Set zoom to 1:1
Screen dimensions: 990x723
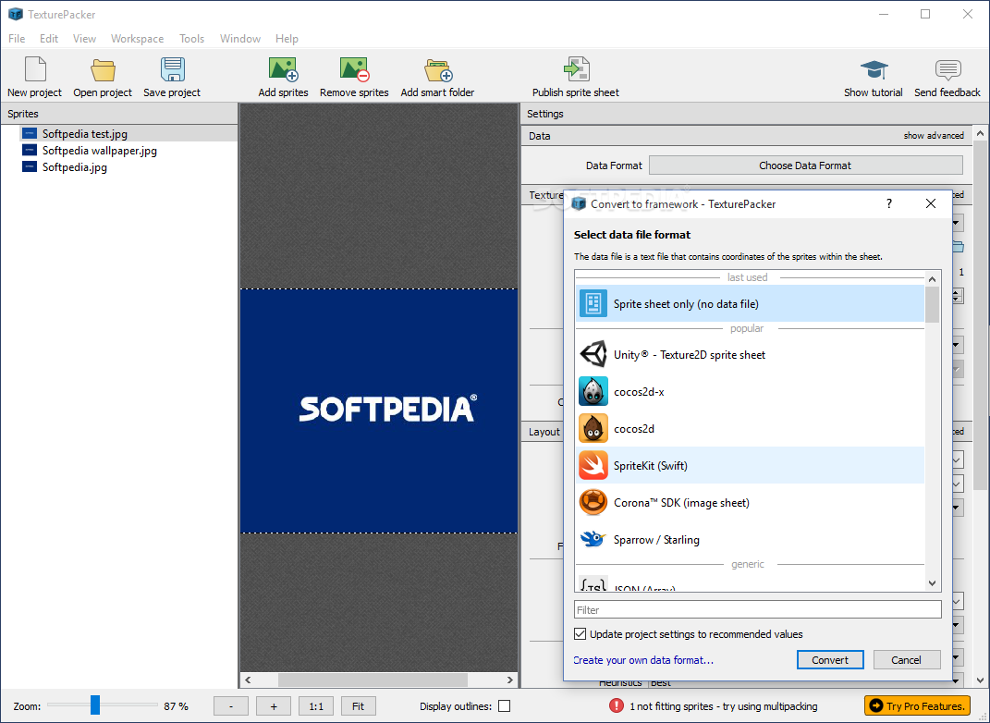click(316, 706)
